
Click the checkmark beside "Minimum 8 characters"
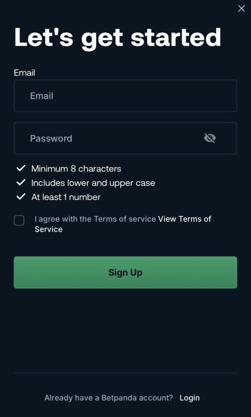click(20, 169)
